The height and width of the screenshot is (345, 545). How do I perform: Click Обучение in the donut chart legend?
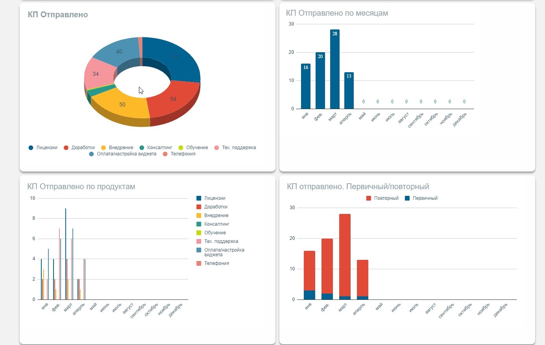(x=193, y=148)
